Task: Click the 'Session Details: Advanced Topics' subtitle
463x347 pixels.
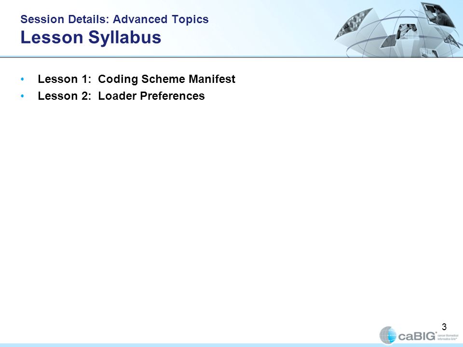Action: [x=115, y=19]
